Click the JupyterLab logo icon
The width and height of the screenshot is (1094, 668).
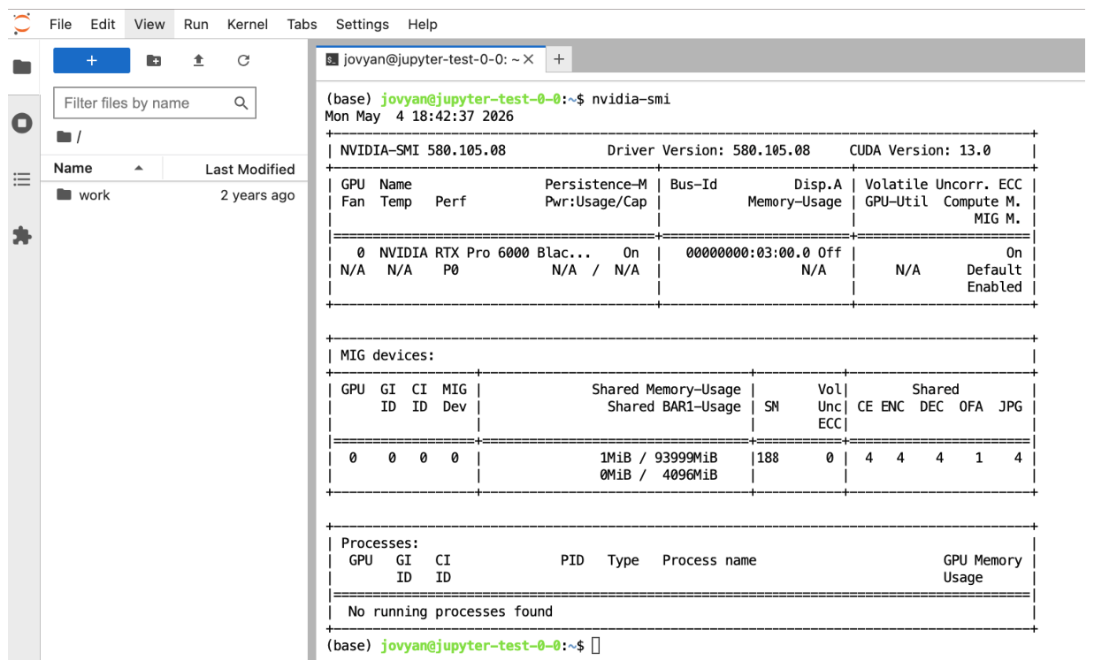[22, 24]
